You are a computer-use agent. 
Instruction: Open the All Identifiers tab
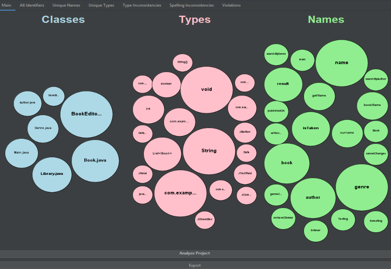[x=32, y=5]
